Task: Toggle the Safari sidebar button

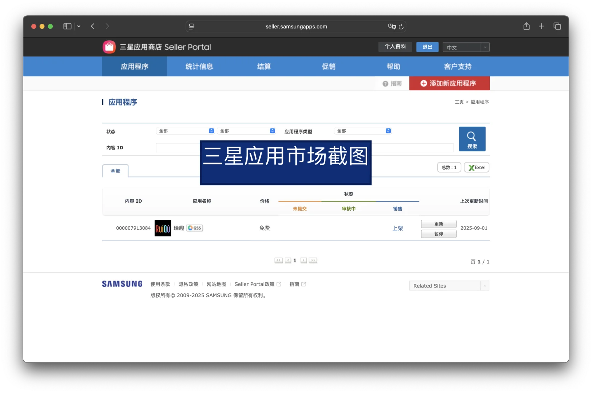Action: [x=67, y=26]
